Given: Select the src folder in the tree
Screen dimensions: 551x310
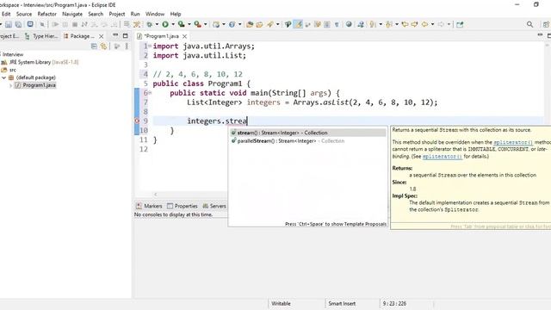Looking at the screenshot, I should coord(9,70).
